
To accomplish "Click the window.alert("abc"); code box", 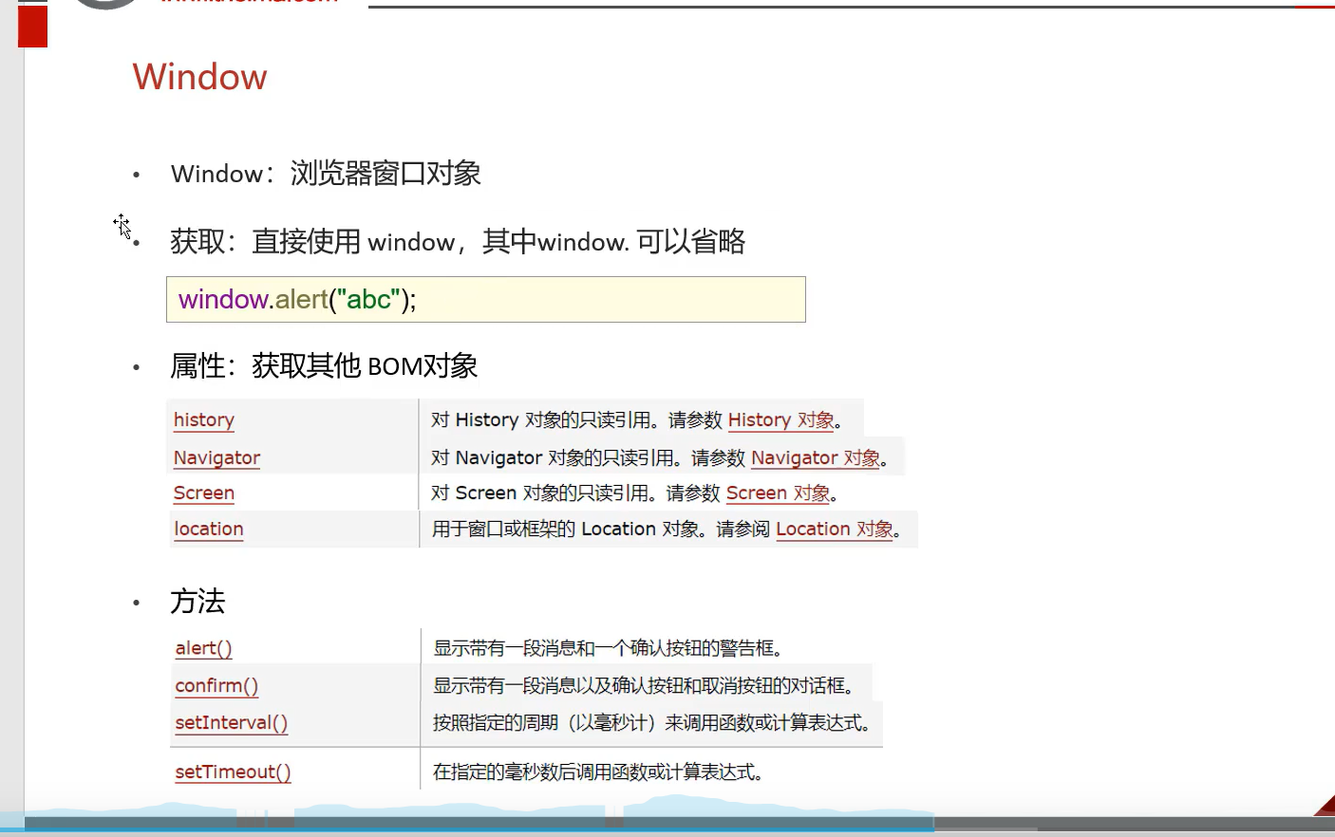I will click(x=486, y=300).
